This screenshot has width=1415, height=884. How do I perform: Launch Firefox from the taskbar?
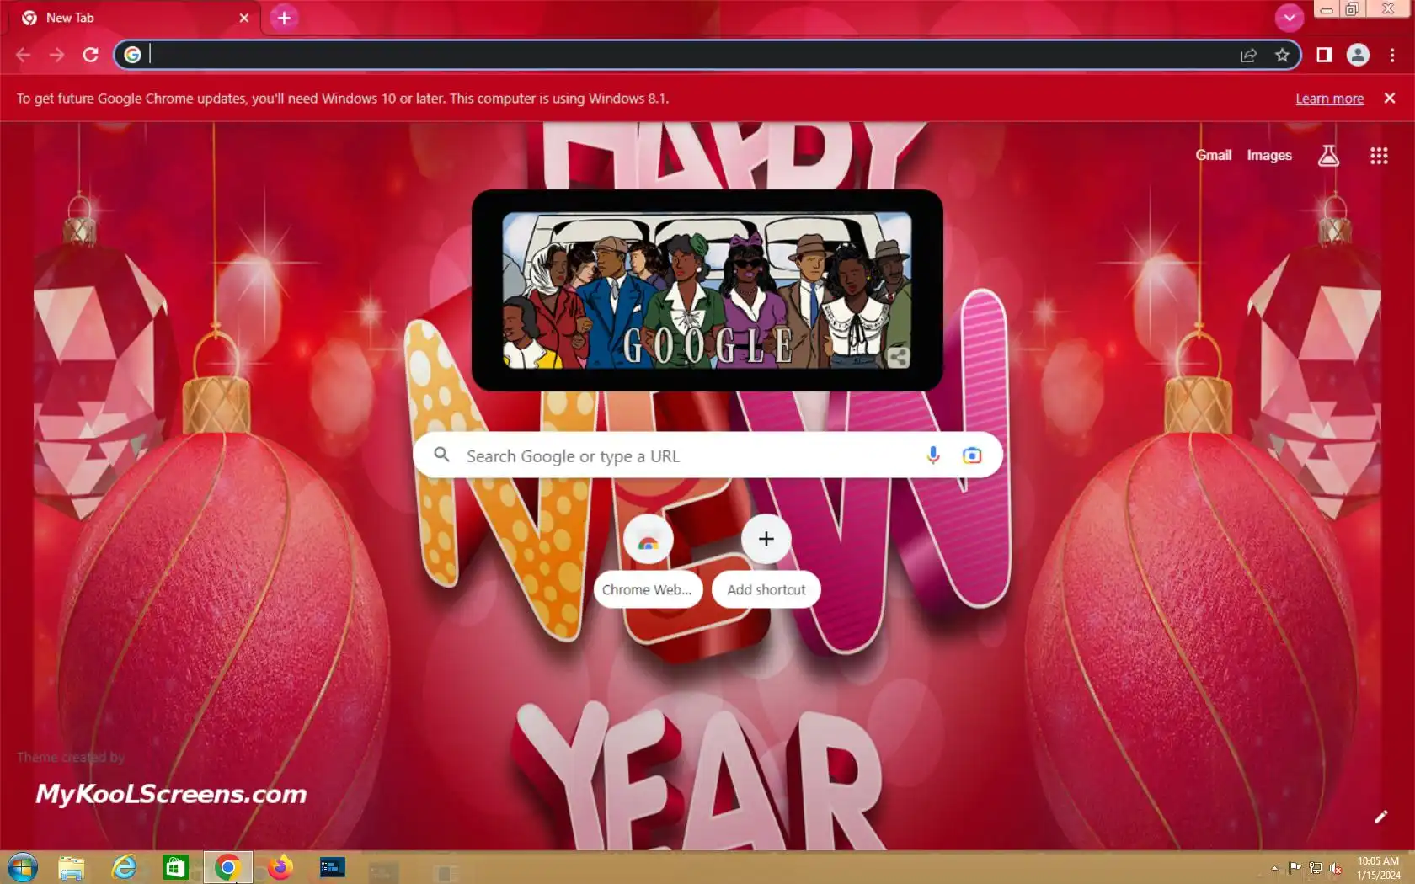pyautogui.click(x=280, y=867)
